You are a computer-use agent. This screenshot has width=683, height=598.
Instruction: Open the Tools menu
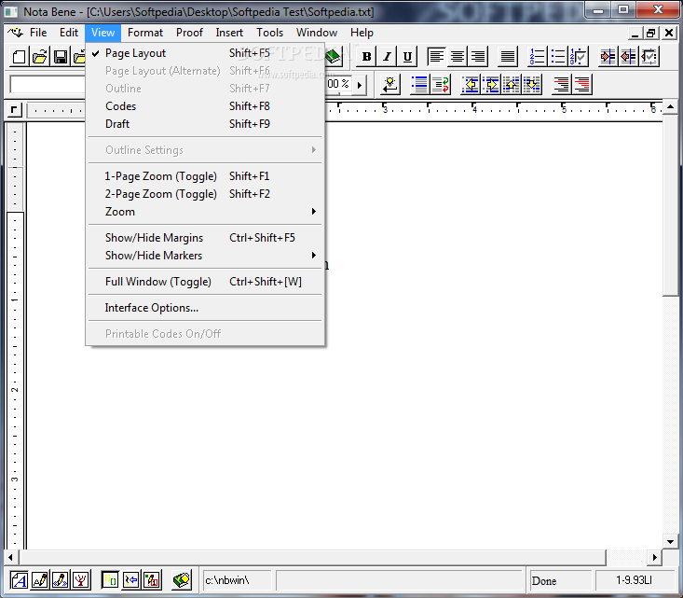pos(269,33)
